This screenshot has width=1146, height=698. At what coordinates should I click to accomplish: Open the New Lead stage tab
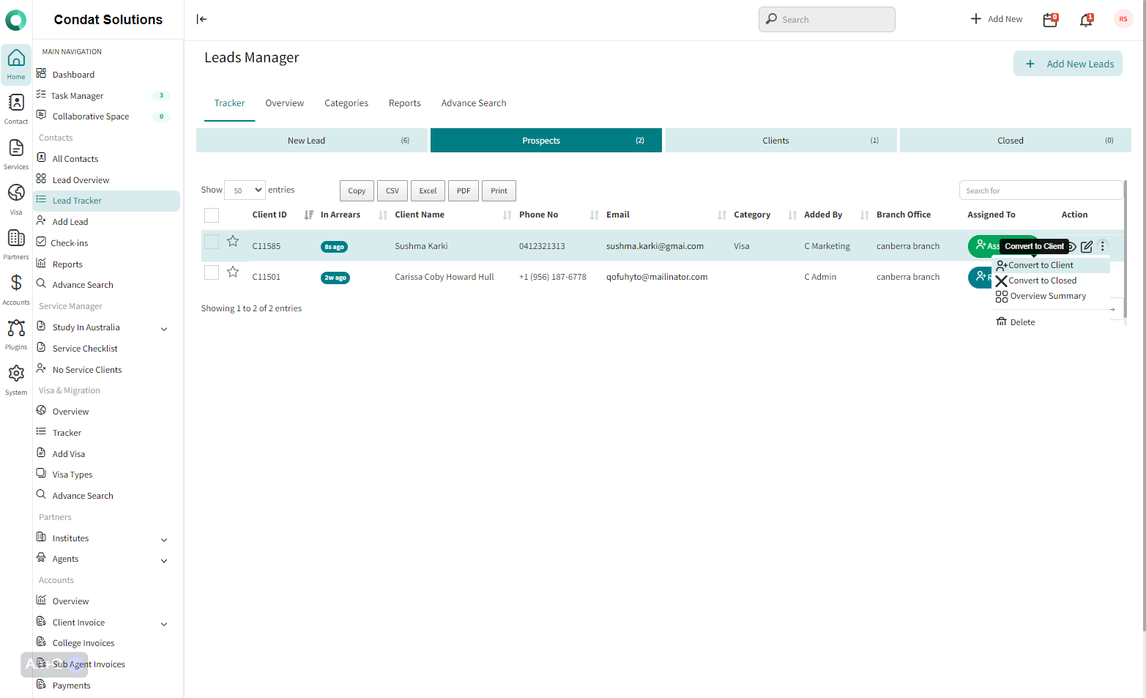tap(312, 141)
